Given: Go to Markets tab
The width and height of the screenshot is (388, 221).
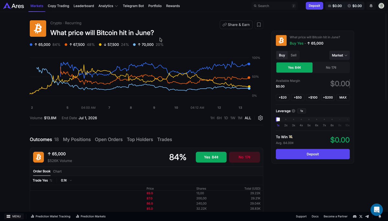Looking at the screenshot, I should point(37,6).
